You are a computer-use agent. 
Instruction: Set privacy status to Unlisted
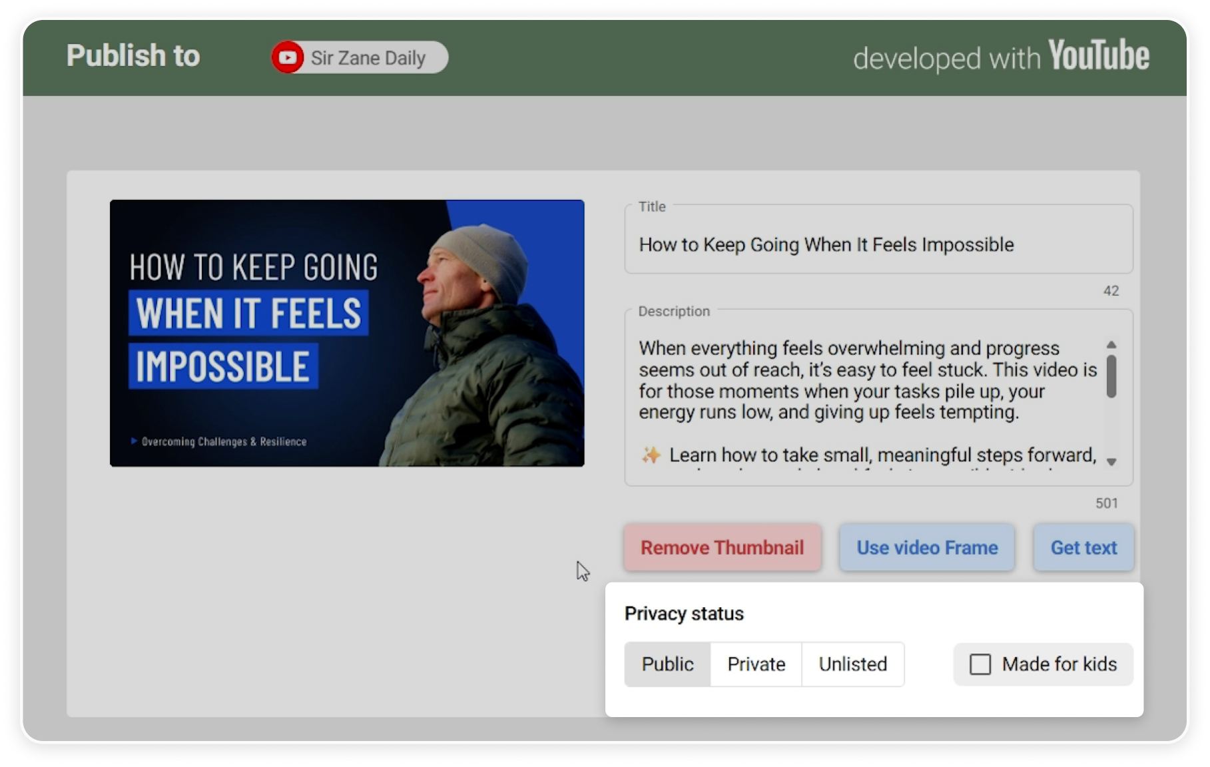click(x=852, y=664)
